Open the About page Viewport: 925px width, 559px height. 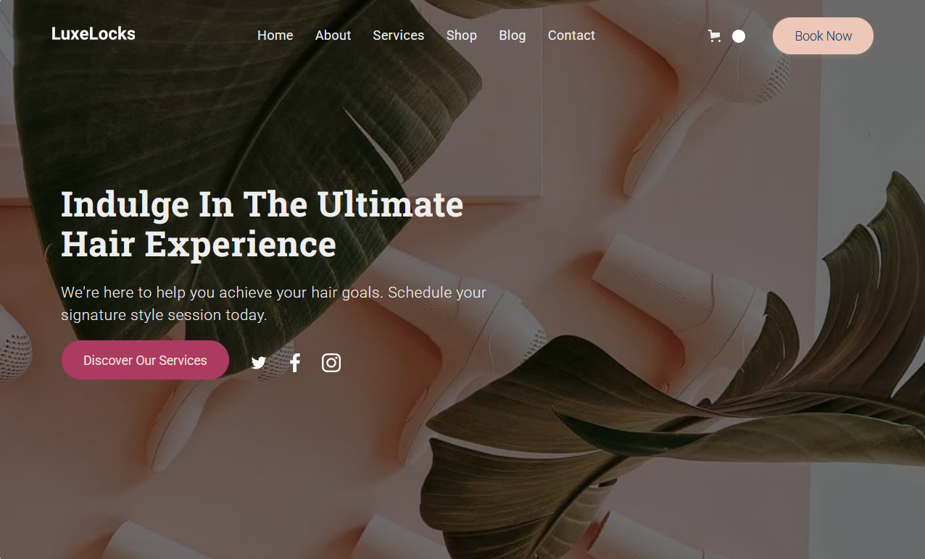[333, 35]
